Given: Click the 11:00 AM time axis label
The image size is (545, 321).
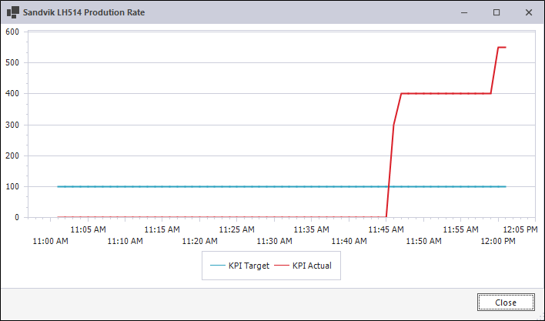Looking at the screenshot, I should pos(50,241).
